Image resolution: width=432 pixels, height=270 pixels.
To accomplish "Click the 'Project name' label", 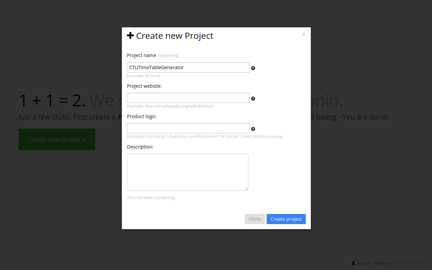I will click(x=141, y=55).
